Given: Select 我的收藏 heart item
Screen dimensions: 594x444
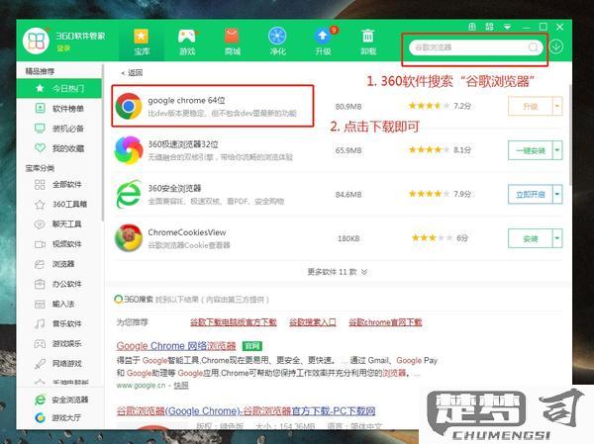Looking at the screenshot, I should pos(59,148).
